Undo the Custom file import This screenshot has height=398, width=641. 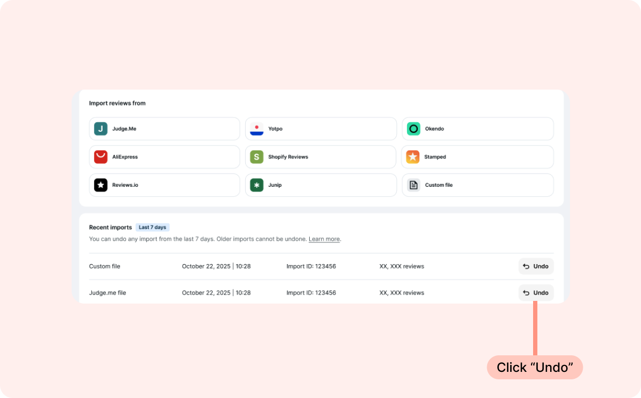(x=536, y=266)
